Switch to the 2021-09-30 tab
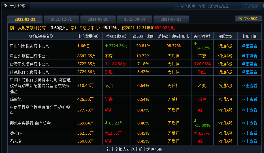This screenshot has width=264, height=153. pyautogui.click(x=98, y=19)
